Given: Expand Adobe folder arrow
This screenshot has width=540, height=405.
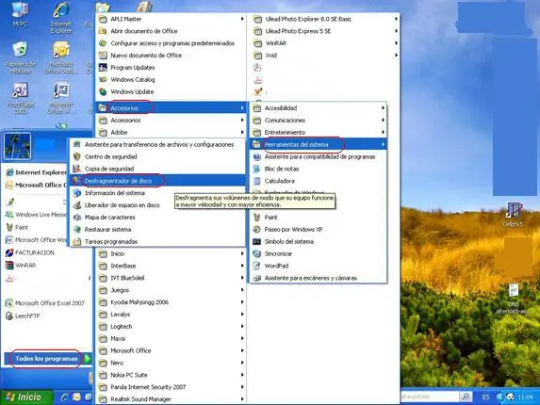Looking at the screenshot, I should 242,132.
